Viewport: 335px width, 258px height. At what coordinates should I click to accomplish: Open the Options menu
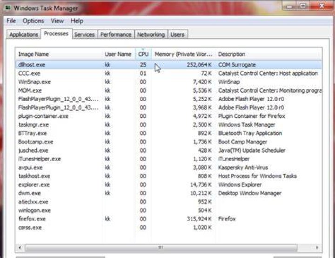[x=33, y=21]
